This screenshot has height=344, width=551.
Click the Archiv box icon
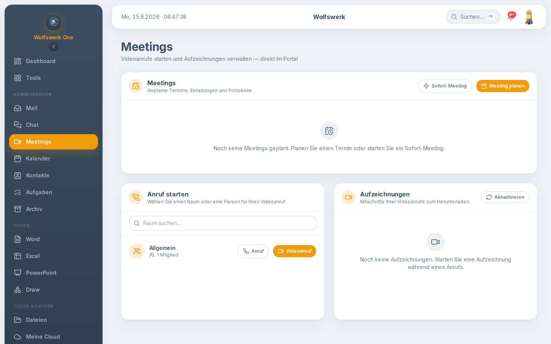coord(18,209)
